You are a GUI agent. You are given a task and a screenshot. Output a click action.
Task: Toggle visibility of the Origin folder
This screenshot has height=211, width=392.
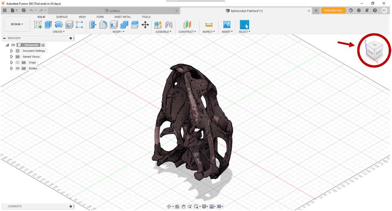pyautogui.click(x=18, y=63)
